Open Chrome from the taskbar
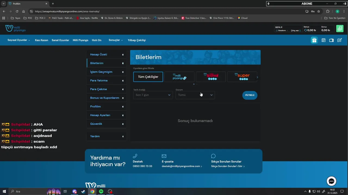The width and height of the screenshot is (348, 195). click(x=92, y=191)
